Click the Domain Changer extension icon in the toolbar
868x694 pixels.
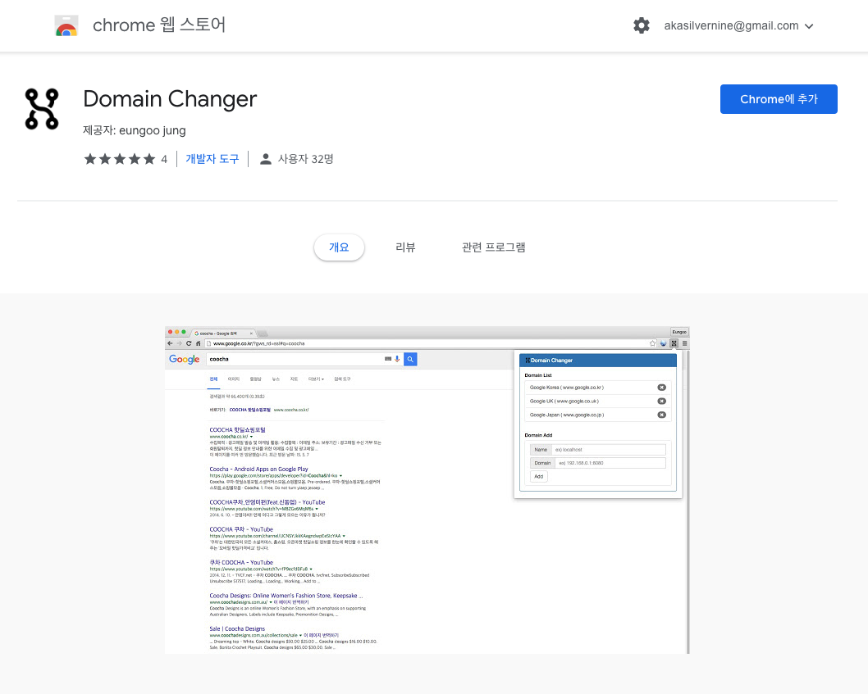674,343
